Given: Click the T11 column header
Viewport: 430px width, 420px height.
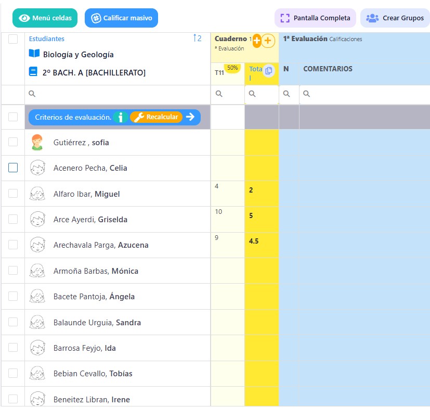Looking at the screenshot, I should (219, 73).
